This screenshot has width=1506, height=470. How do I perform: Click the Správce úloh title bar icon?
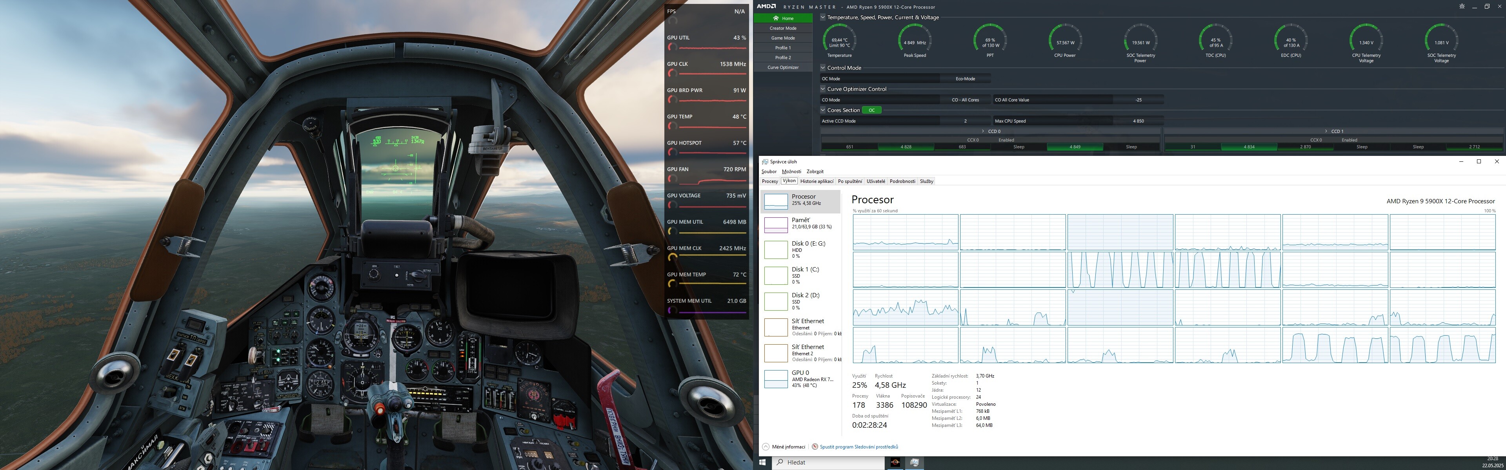tap(765, 162)
